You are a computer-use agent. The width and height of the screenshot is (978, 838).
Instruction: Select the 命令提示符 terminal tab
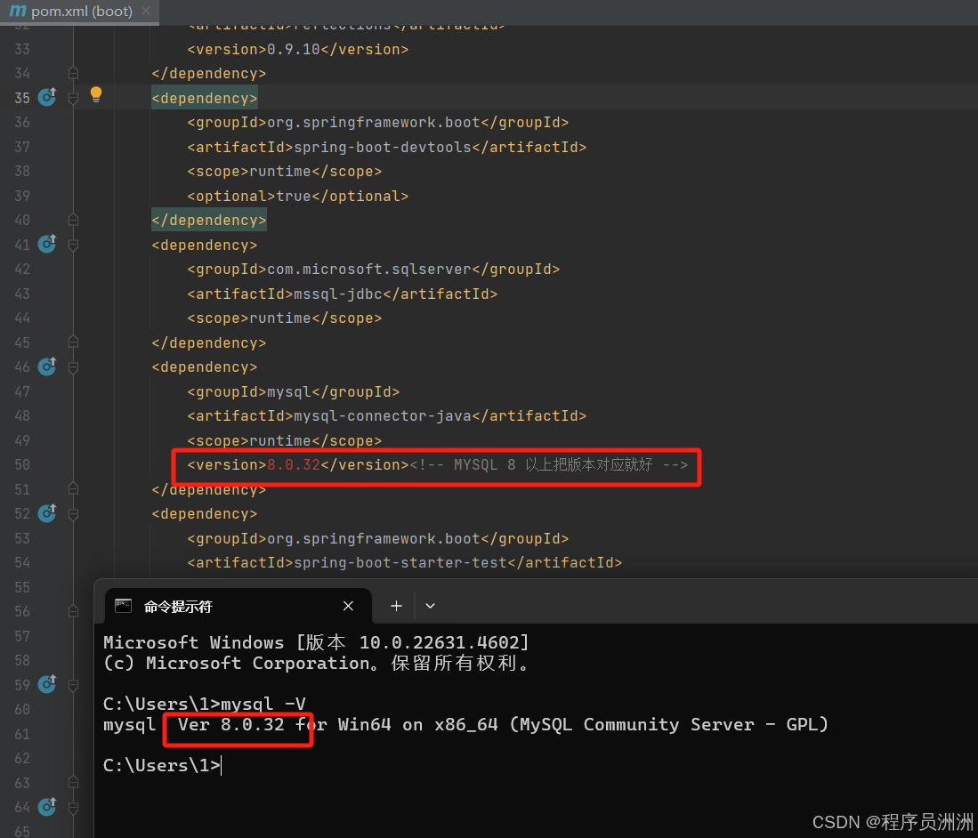(x=178, y=607)
